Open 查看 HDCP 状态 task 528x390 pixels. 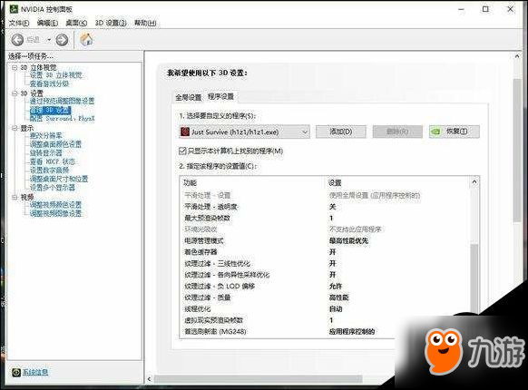53,161
